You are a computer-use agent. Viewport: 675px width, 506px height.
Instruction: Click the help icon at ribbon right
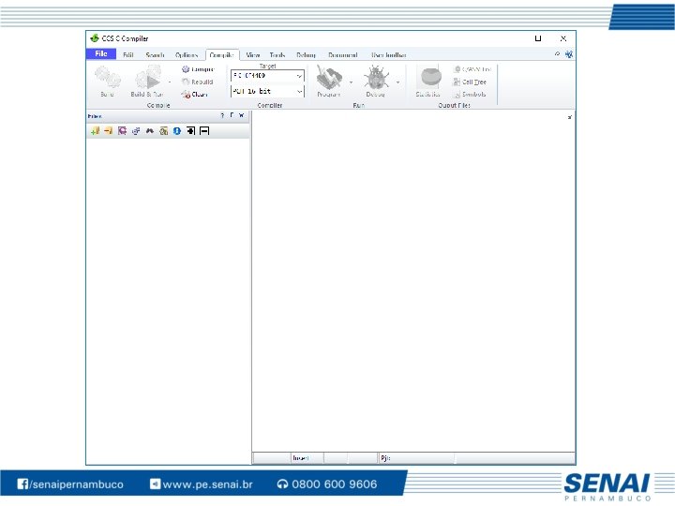557,54
